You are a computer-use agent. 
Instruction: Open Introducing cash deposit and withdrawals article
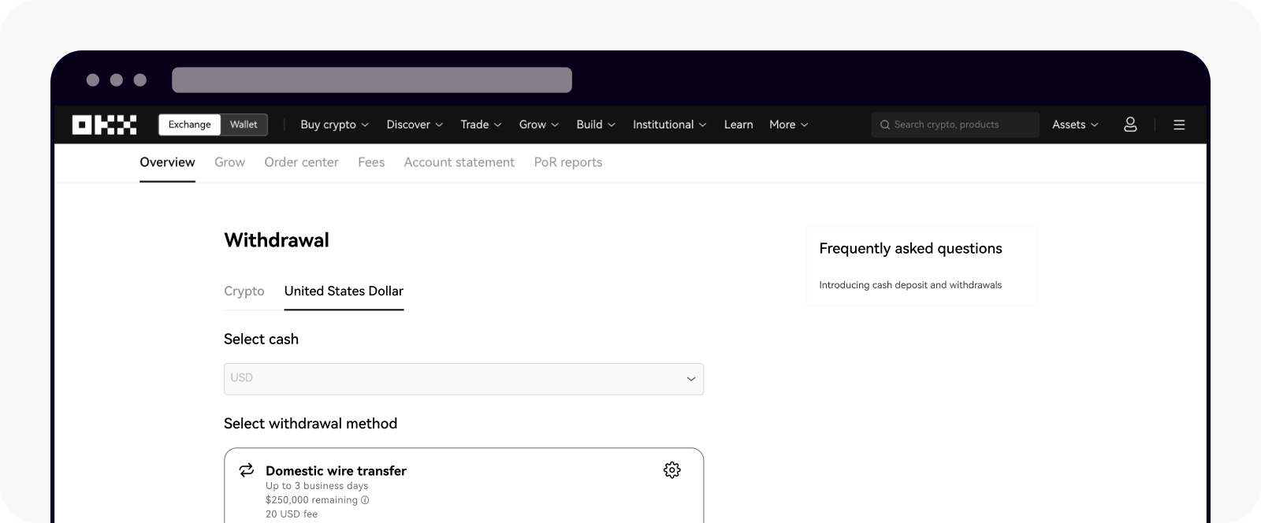point(910,285)
